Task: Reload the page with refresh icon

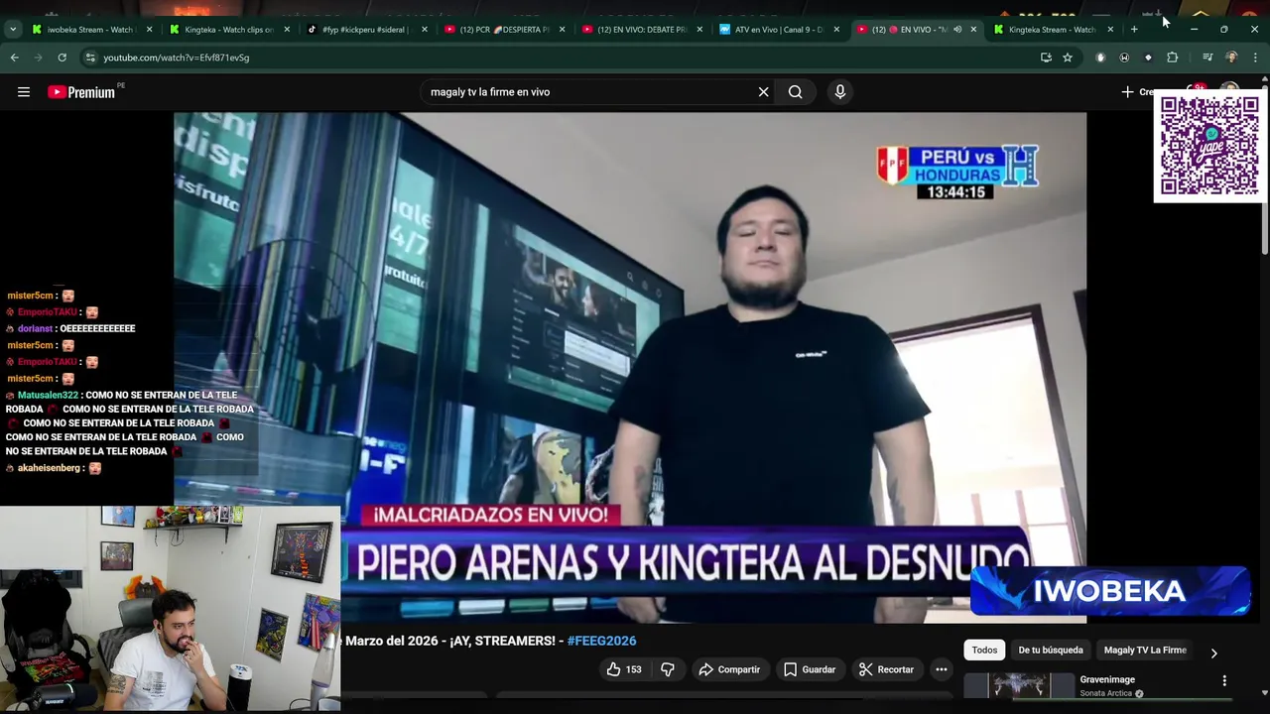Action: [62, 58]
